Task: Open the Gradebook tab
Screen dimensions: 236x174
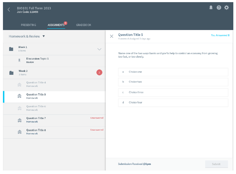Action: point(84,25)
